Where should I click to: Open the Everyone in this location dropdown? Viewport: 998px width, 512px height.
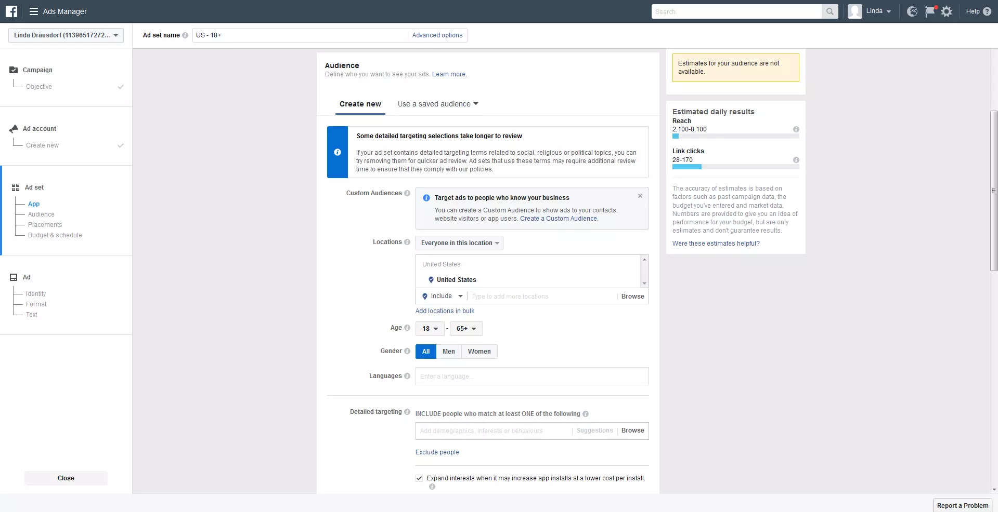459,243
